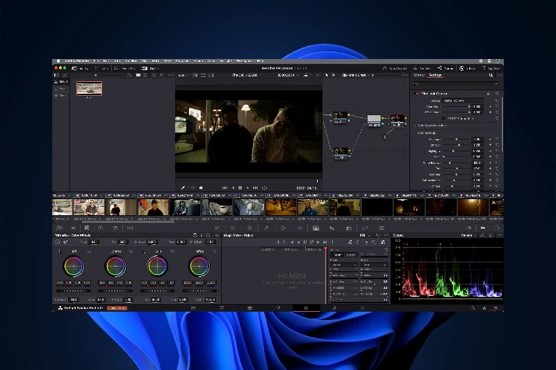Viewport: 556px width, 370px height.
Task: Select the Magic Mask palette icon
Action: 316,228
